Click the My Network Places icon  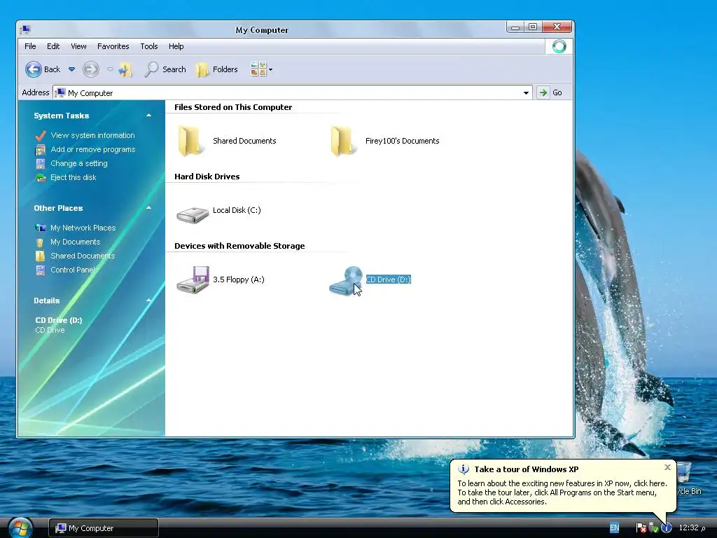tap(41, 228)
